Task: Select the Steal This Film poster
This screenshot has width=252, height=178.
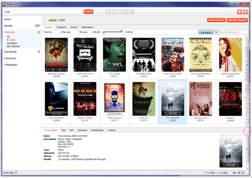Action: coord(85,55)
